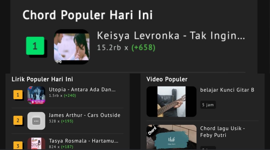270x150 pixels.
Task: Click yellow rank 2 lyric badge
Action: click(x=18, y=120)
